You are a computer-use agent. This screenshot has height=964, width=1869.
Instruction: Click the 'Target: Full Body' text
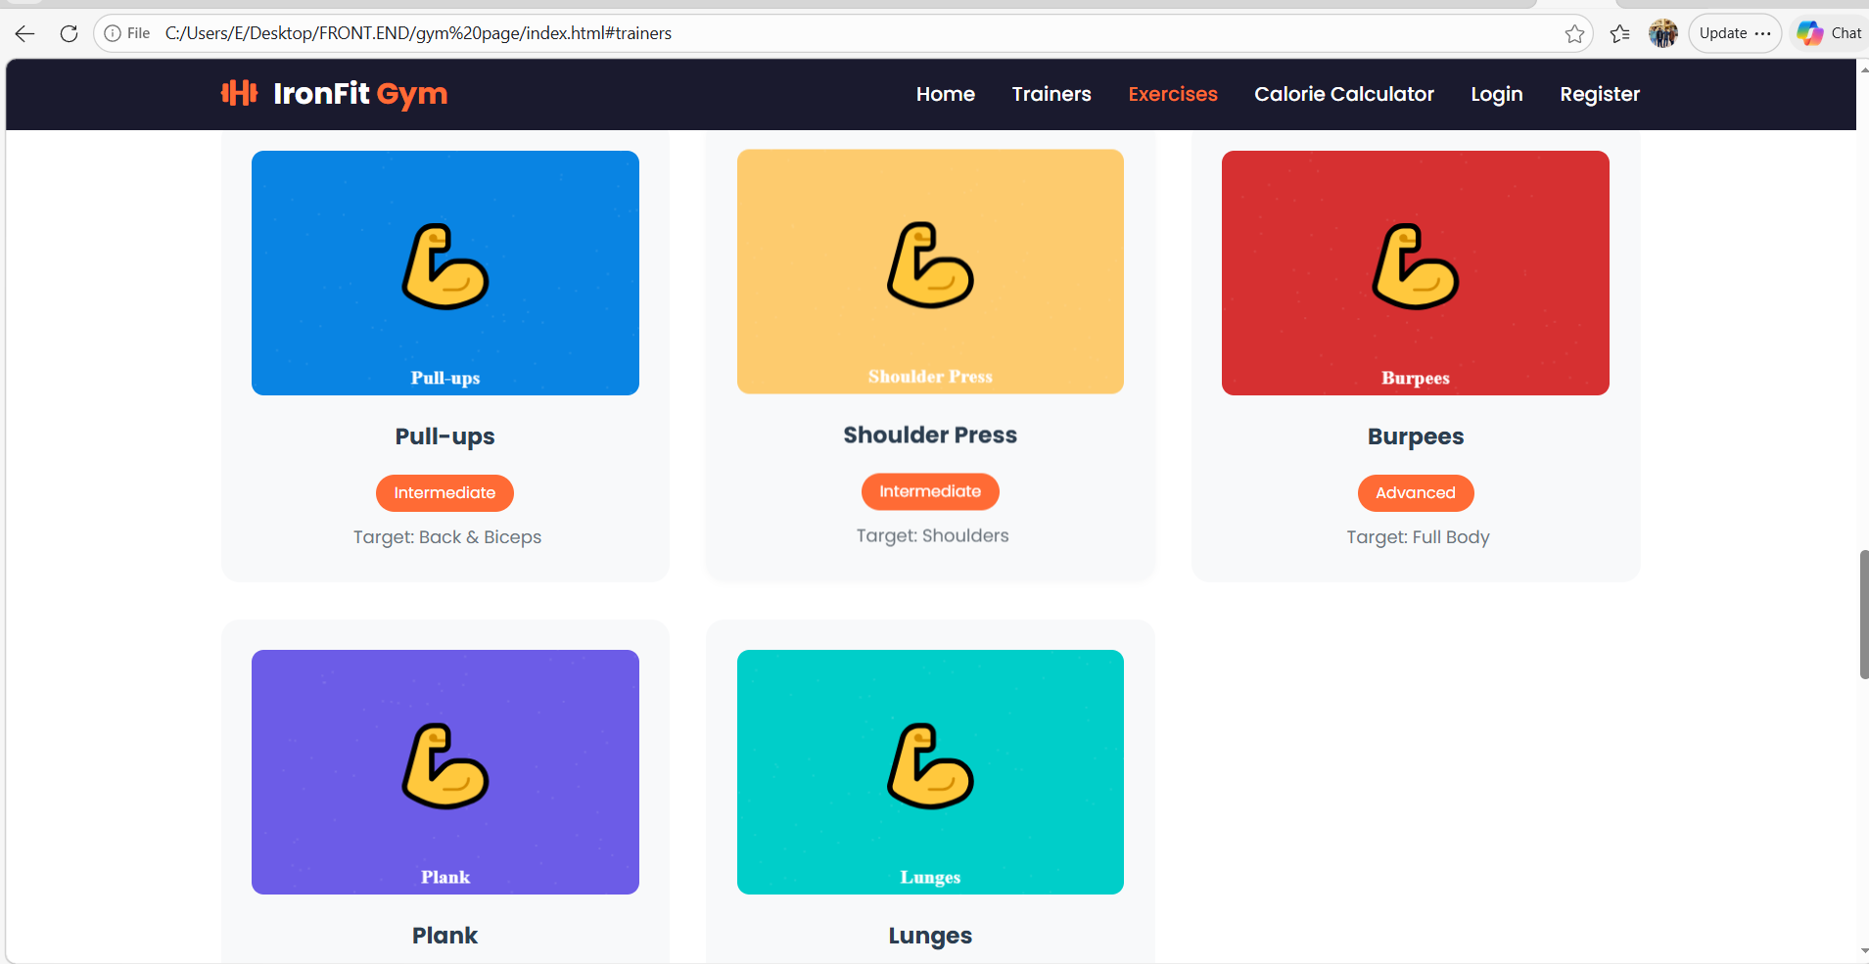click(x=1418, y=537)
